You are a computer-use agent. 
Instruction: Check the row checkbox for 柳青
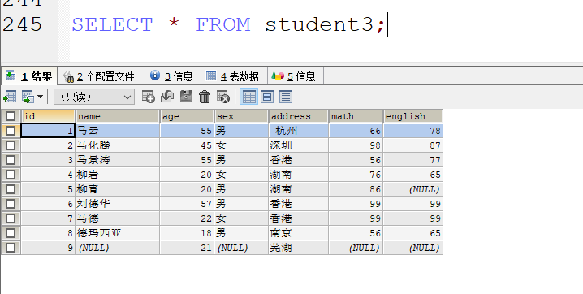click(x=11, y=189)
